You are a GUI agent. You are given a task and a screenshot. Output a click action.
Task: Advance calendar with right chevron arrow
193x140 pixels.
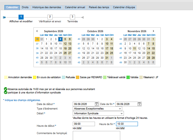pos(153,31)
